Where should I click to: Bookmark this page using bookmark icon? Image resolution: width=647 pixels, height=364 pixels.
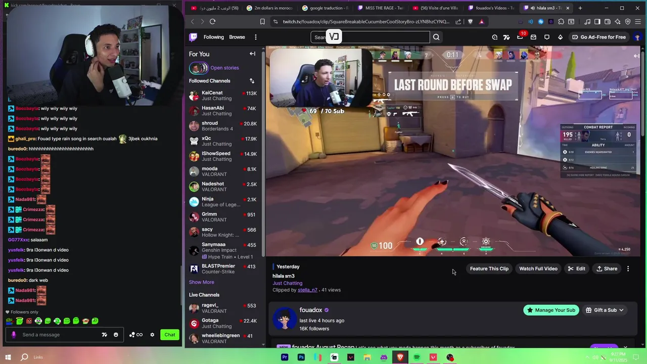pyautogui.click(x=262, y=22)
